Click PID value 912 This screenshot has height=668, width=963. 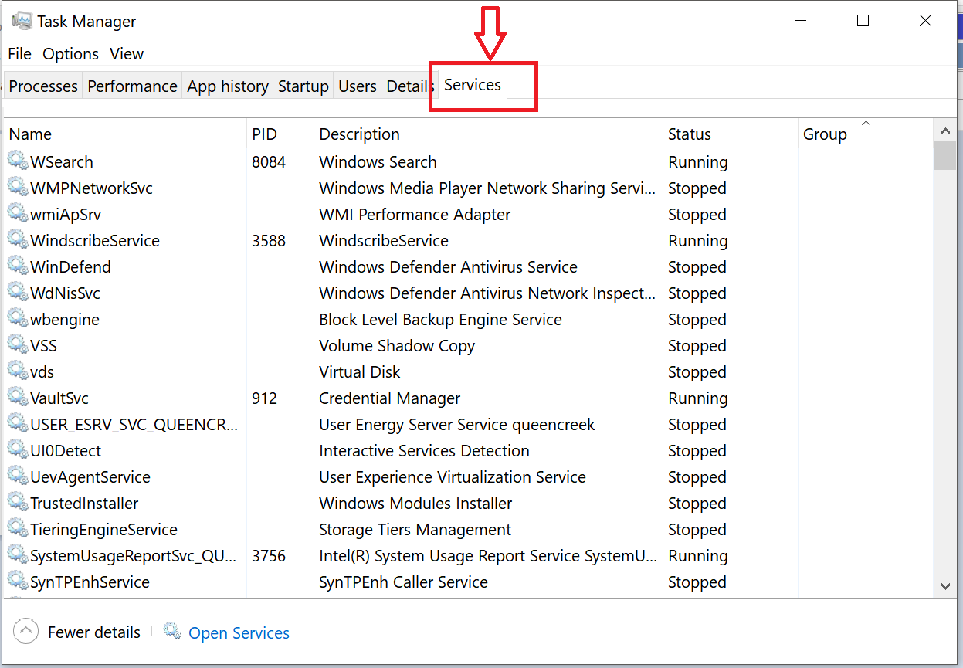(264, 398)
